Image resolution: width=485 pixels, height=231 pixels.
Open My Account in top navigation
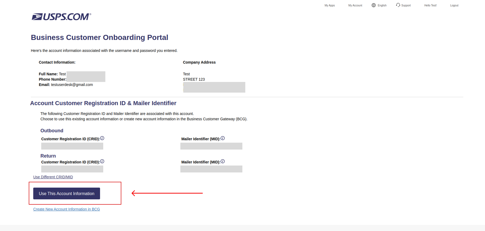[355, 5]
